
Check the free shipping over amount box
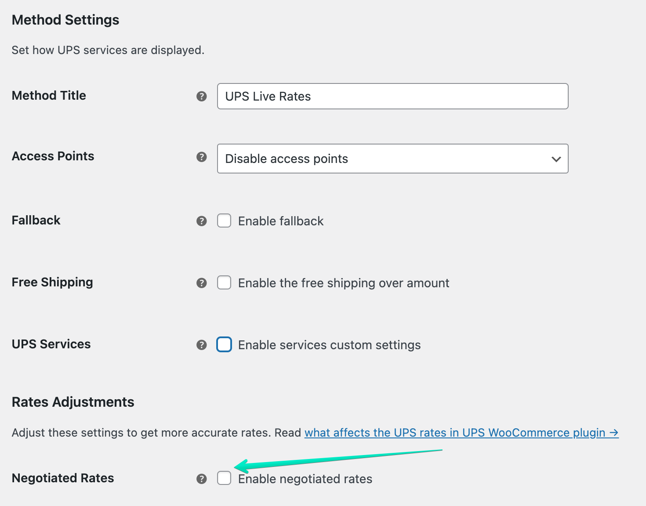tap(224, 282)
